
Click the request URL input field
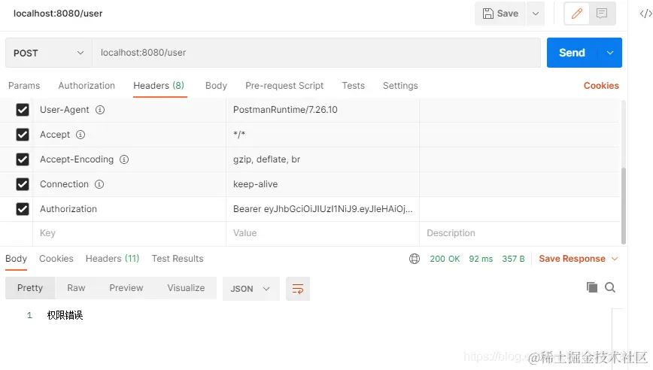[x=316, y=53]
